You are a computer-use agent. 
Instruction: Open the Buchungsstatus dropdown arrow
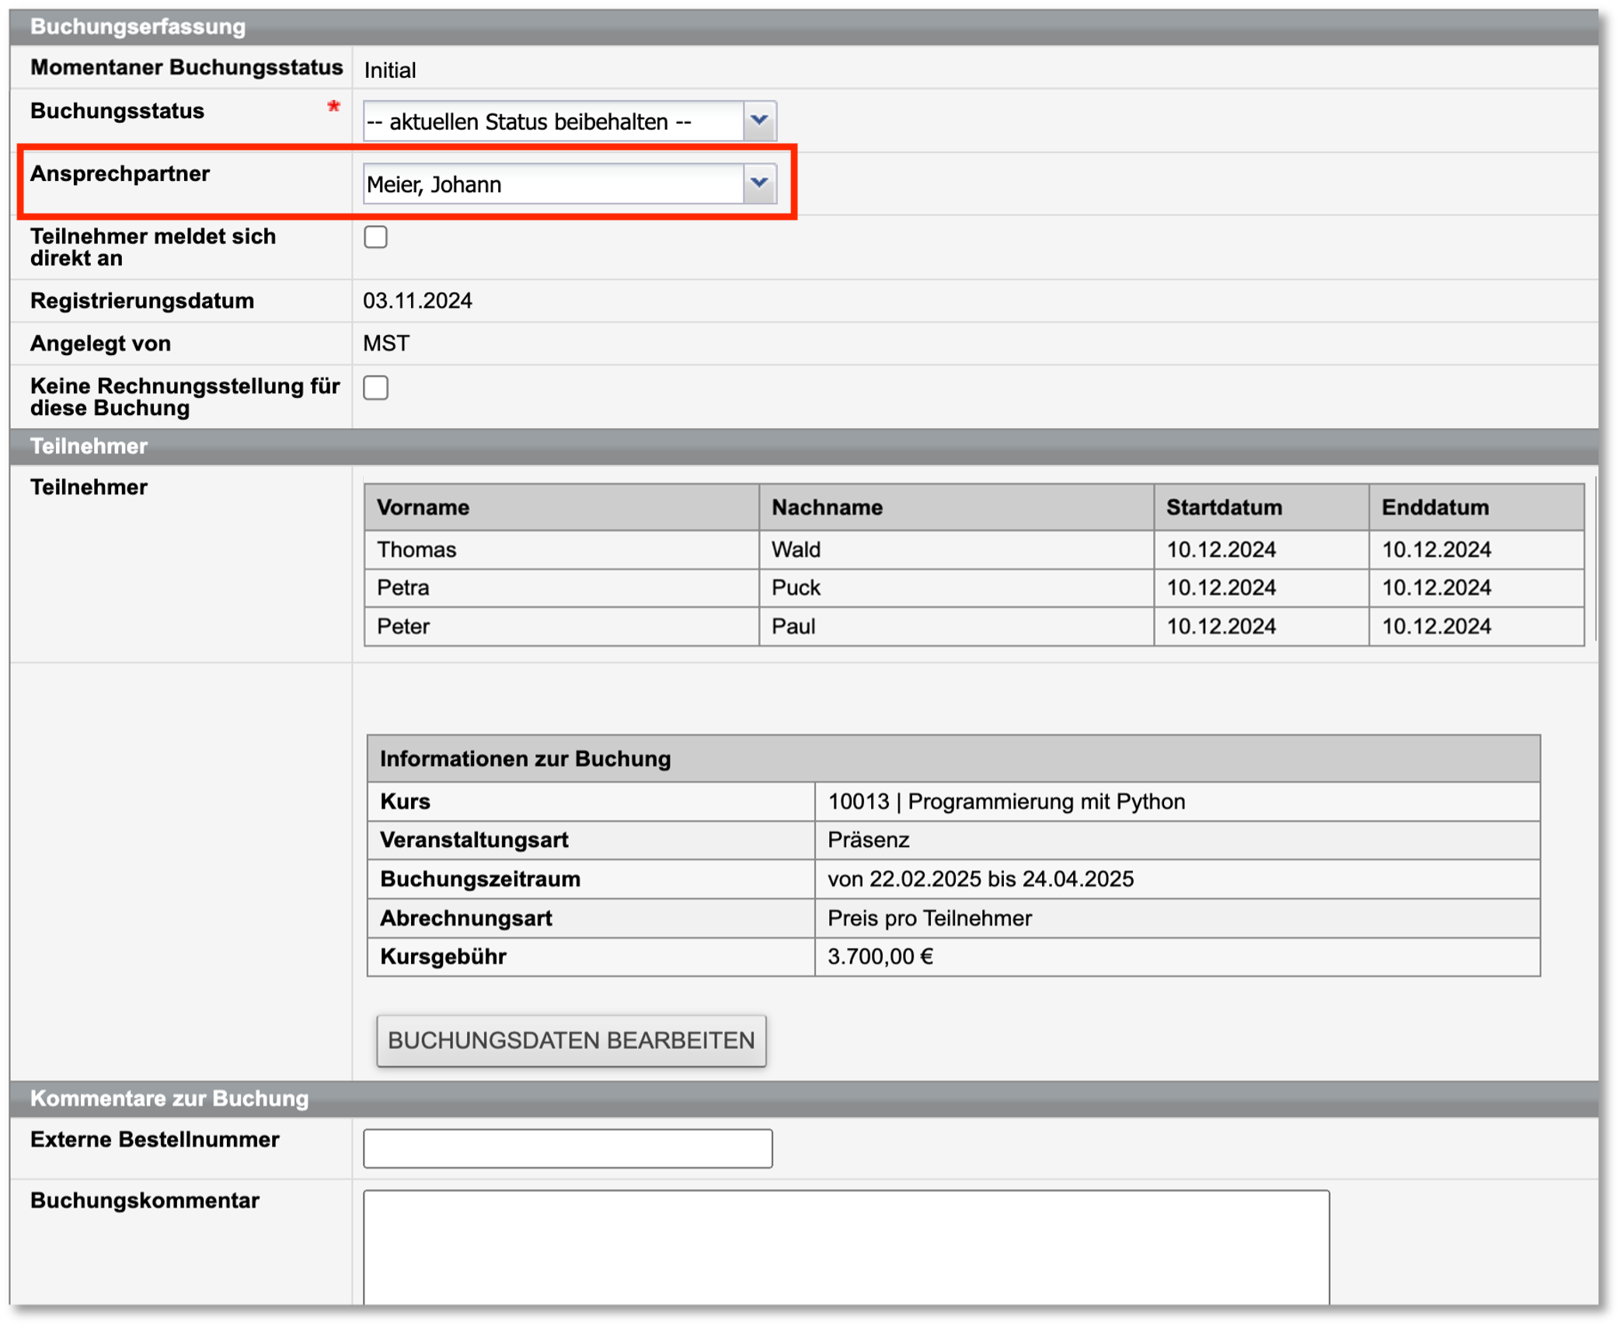pos(759,121)
